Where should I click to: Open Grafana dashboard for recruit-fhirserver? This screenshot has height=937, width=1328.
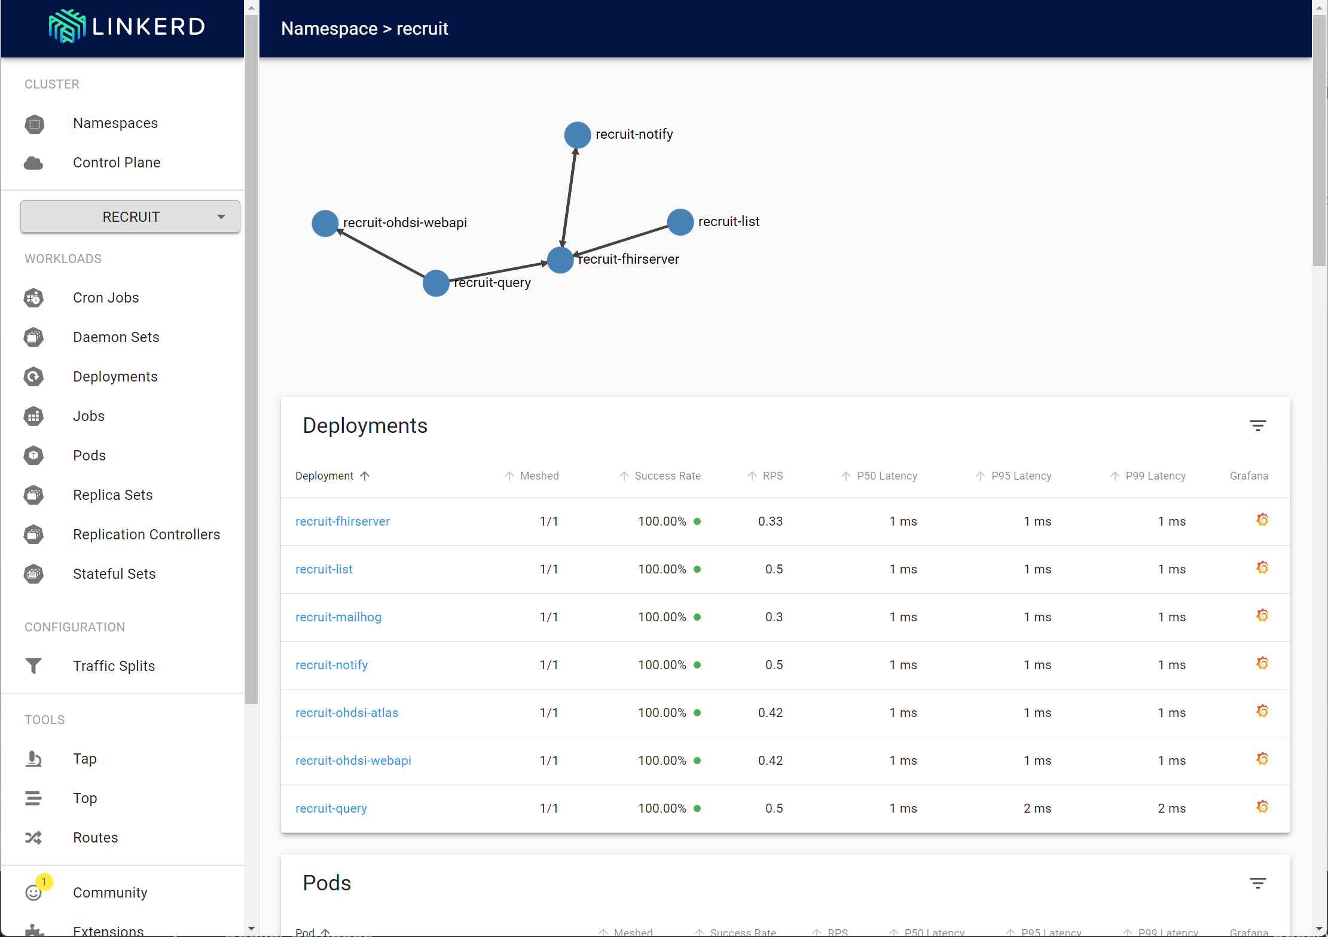tap(1262, 520)
